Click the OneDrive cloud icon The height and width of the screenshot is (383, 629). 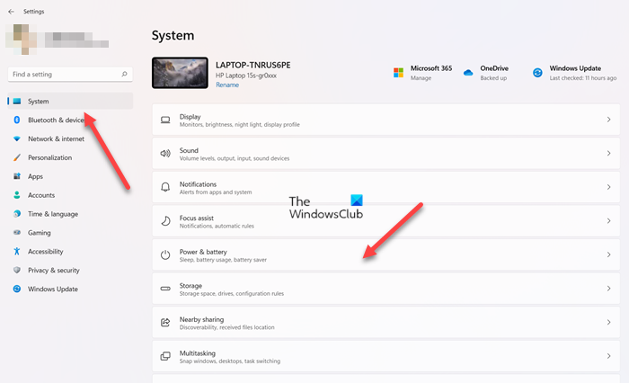(x=468, y=73)
